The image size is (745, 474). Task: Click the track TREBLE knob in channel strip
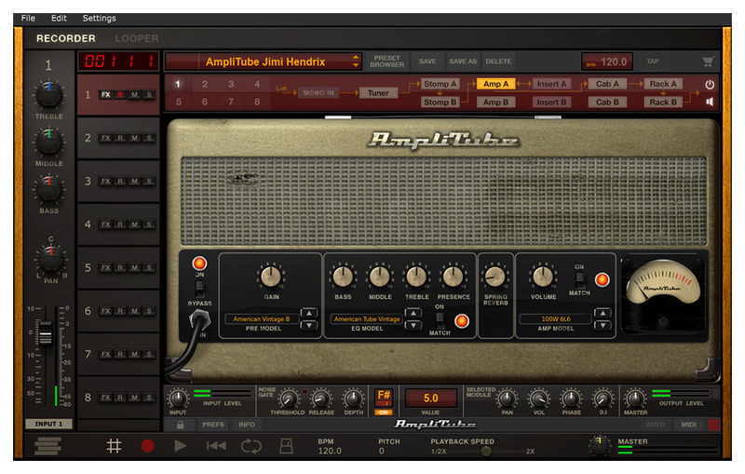tap(48, 94)
